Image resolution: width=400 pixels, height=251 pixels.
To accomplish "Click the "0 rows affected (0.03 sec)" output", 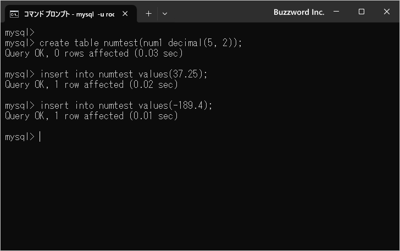I will click(x=93, y=53).
